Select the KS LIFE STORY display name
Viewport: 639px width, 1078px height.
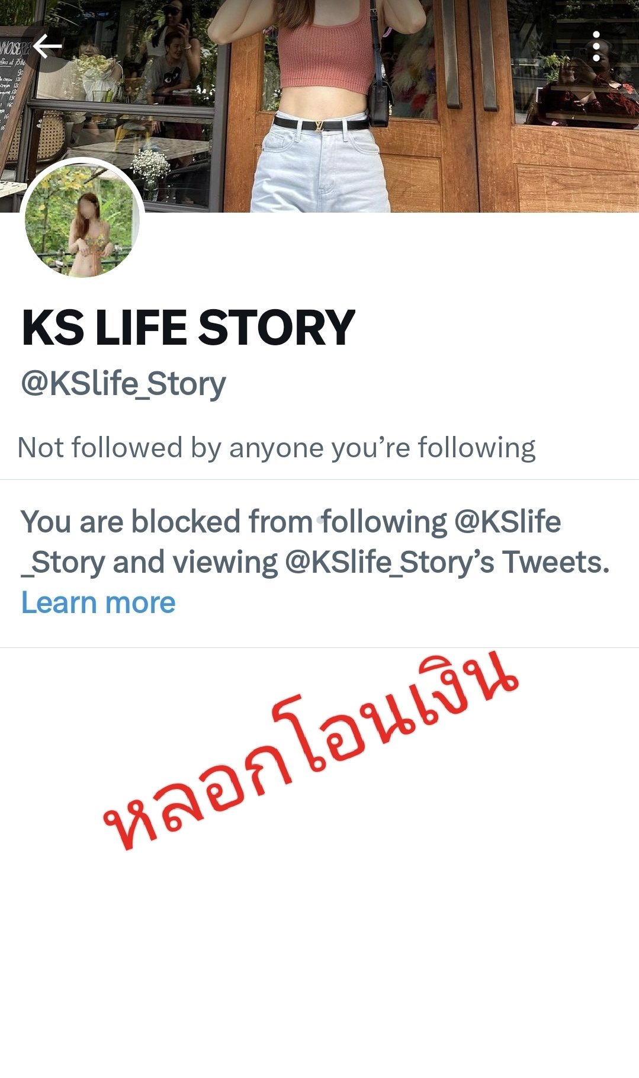pyautogui.click(x=188, y=328)
